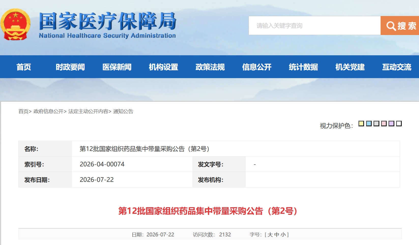Select the blue eye-protection color

(x=369, y=124)
